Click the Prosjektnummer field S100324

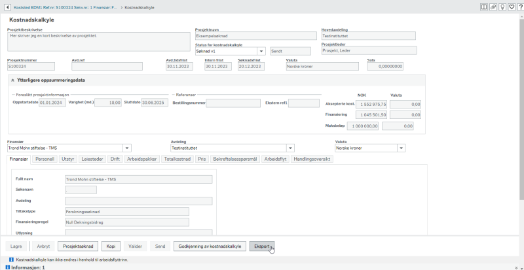click(31, 67)
